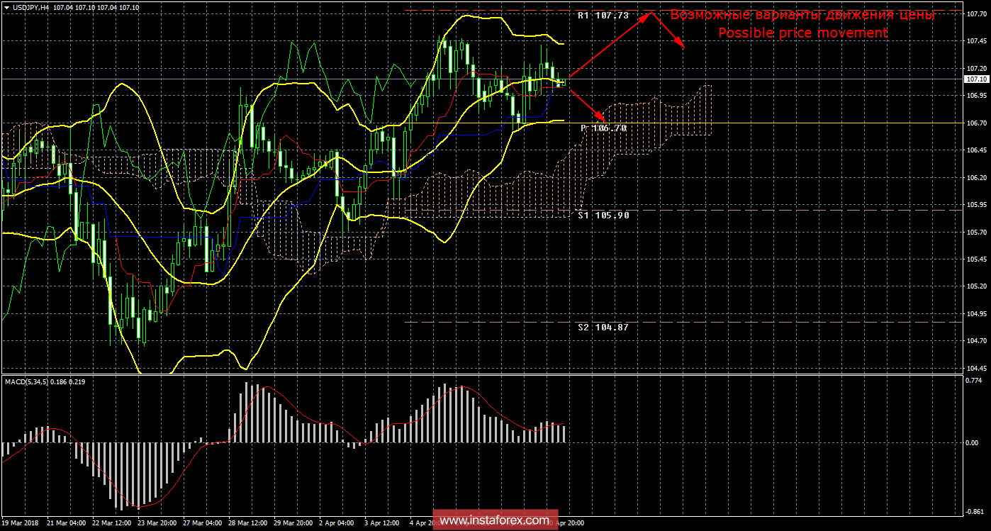Click the 105.70 price axis value

pyautogui.click(x=975, y=232)
